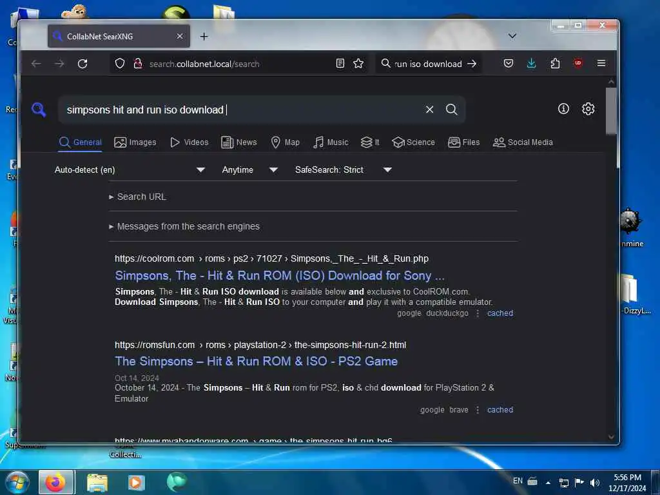660x495 pixels.
Task: Open the Simpsons Hit & Run ROM (ISO) CoolROM result
Action: coord(280,275)
